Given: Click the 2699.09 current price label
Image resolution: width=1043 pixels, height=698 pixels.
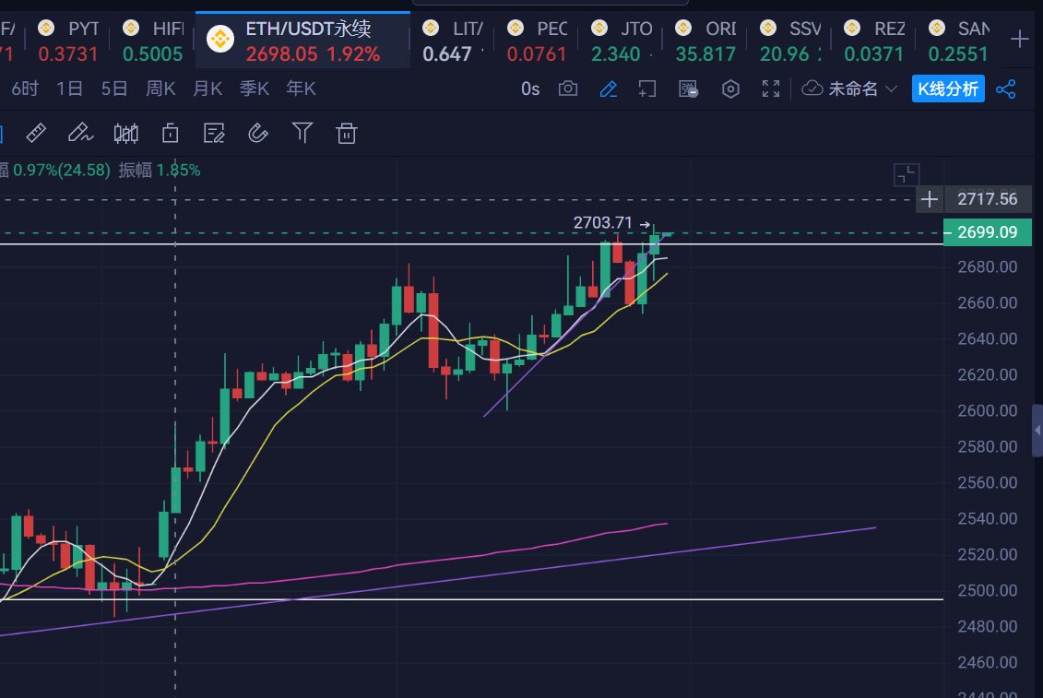Looking at the screenshot, I should 987,232.
